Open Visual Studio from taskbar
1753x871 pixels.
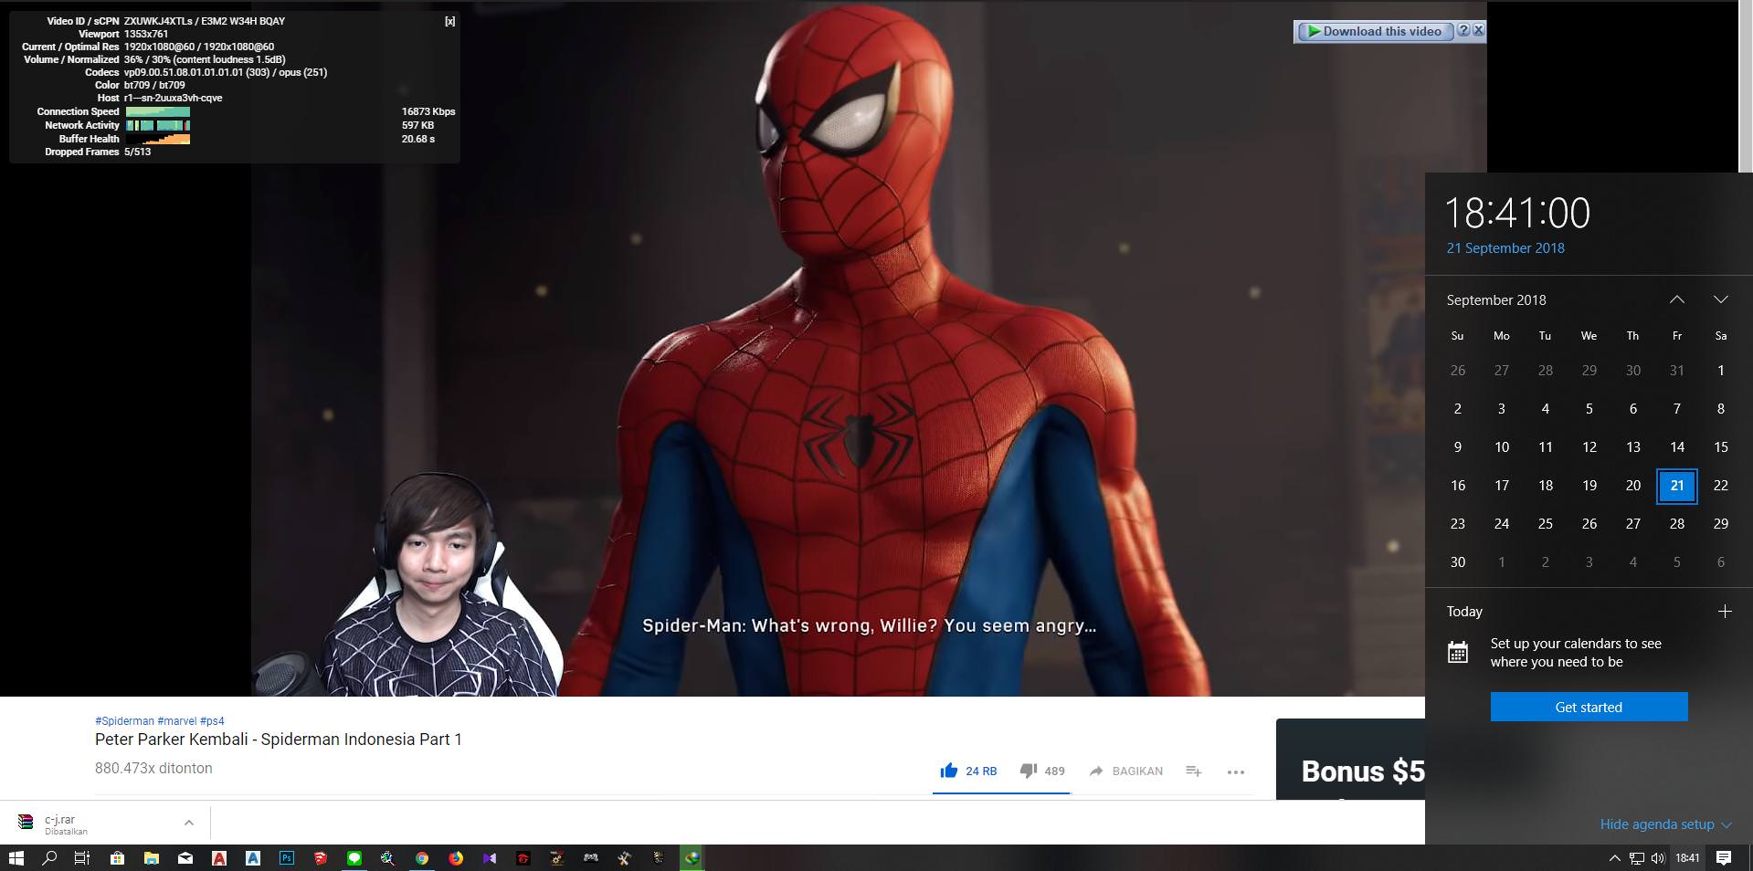pyautogui.click(x=490, y=858)
